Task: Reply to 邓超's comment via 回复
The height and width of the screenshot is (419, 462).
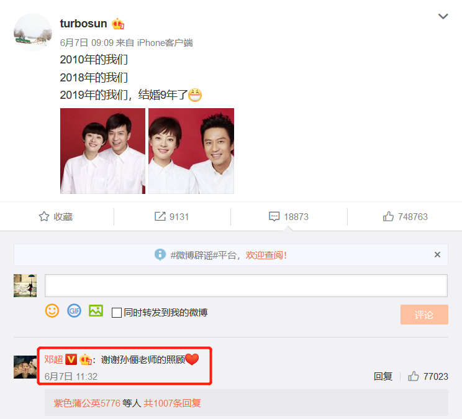Action: (x=383, y=376)
